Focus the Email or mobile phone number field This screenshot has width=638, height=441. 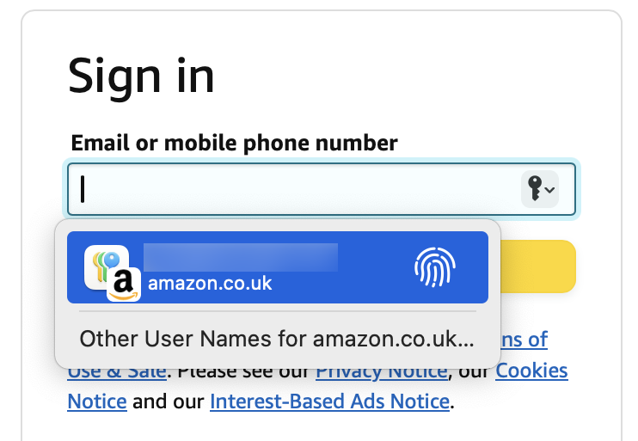tap(322, 189)
